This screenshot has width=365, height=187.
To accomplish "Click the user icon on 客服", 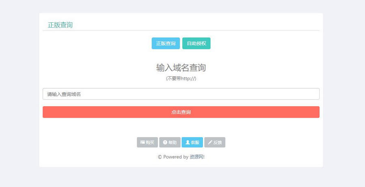I will pyautogui.click(x=188, y=142).
